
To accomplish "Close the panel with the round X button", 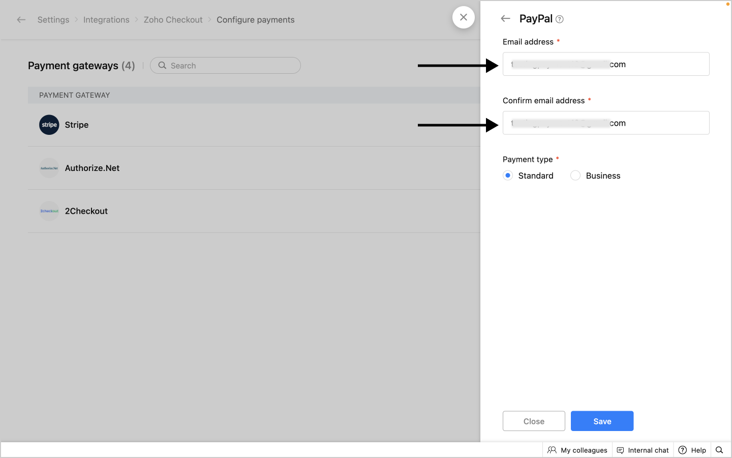I will pos(464,17).
